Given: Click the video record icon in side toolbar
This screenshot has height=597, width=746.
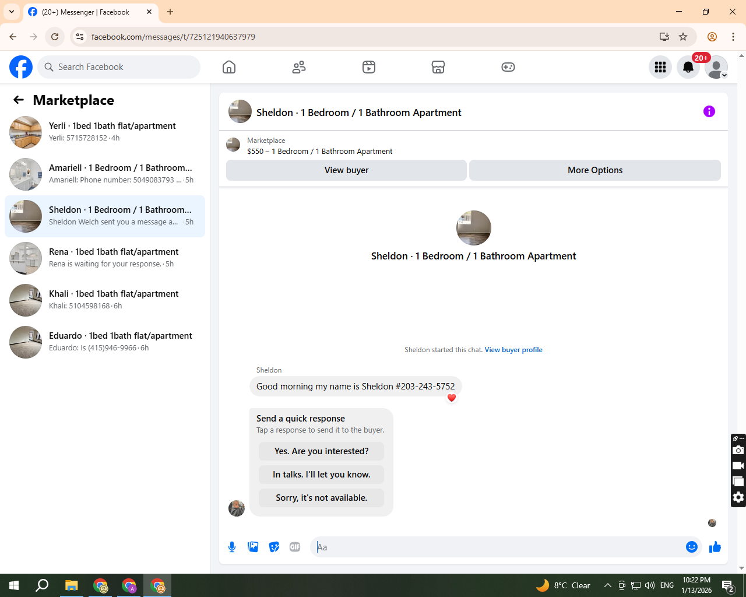Looking at the screenshot, I should [738, 466].
